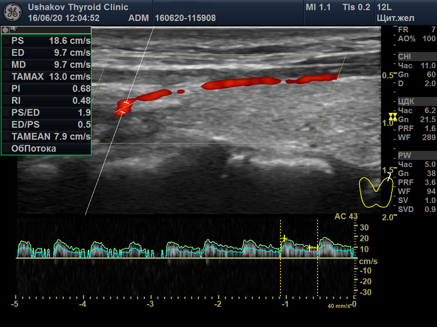Viewport: 437px width, 327px height.
Task: Click the WF 289 wall filter value
Action: coord(417,137)
